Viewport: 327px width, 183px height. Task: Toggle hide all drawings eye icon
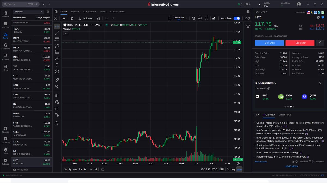57,114
